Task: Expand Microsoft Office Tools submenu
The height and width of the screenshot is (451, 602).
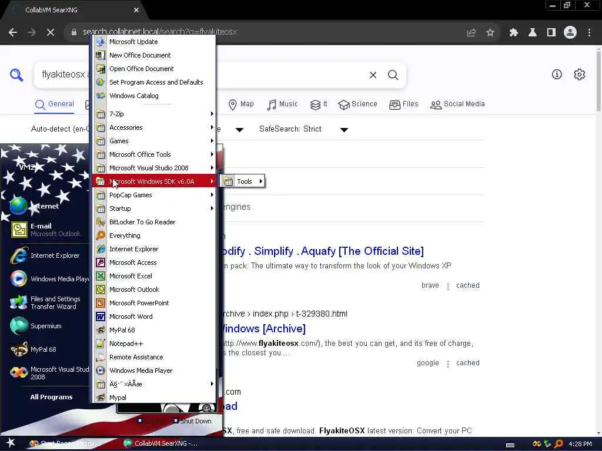Action: pyautogui.click(x=153, y=154)
